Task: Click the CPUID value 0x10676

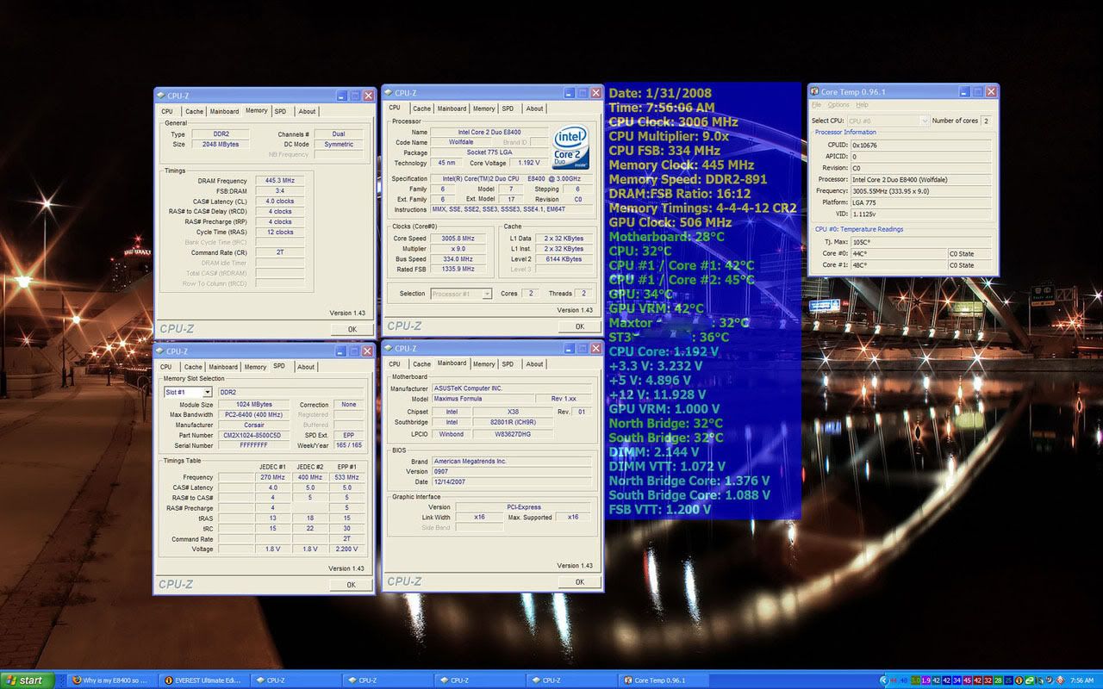Action: (920, 146)
